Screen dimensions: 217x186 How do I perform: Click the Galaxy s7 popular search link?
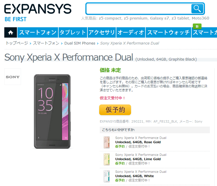coord(159,18)
